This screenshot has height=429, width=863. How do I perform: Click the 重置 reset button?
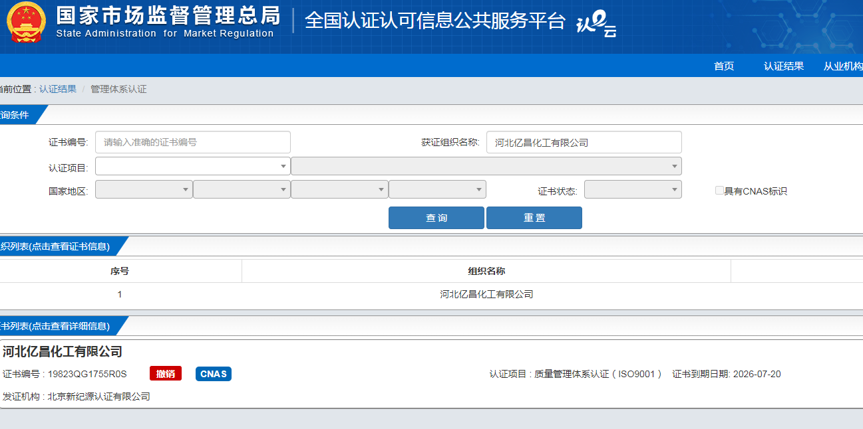pyautogui.click(x=534, y=218)
